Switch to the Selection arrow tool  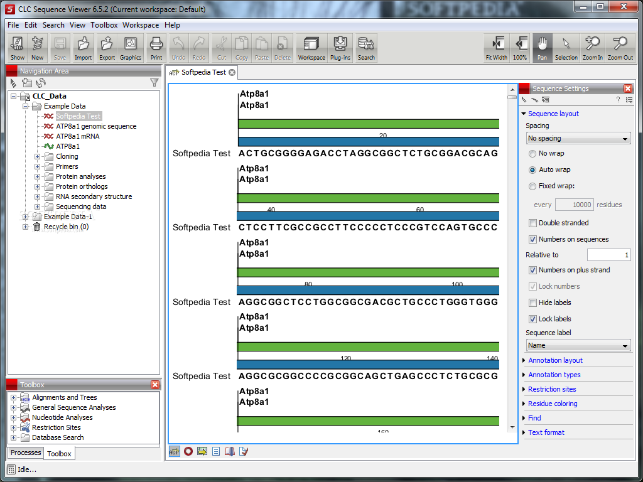pyautogui.click(x=566, y=48)
